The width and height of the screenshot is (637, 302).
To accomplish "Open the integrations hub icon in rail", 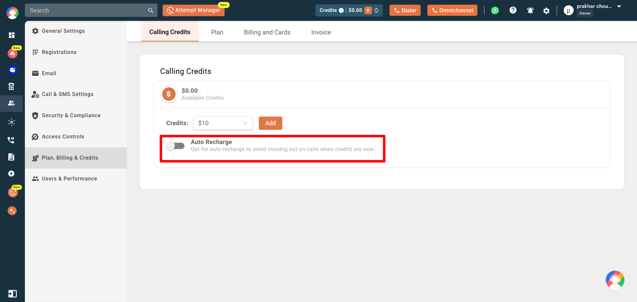I will (x=12, y=122).
